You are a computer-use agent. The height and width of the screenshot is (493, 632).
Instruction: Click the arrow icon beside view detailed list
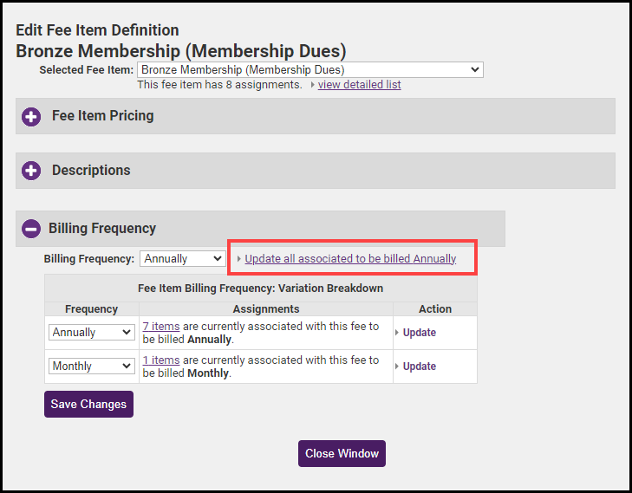point(312,85)
